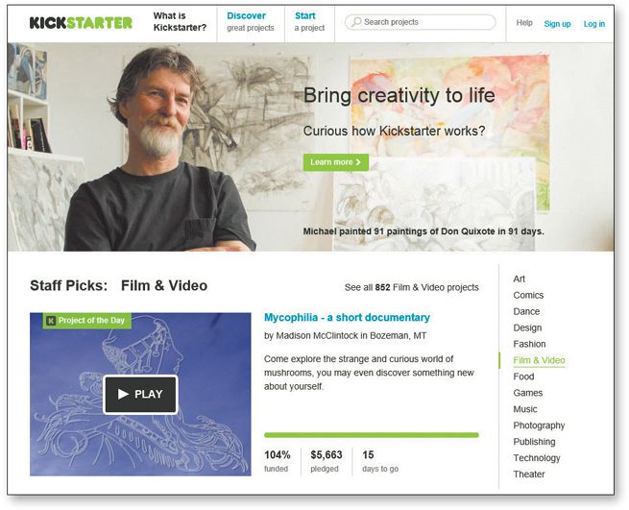629x510 pixels.
Task: Click Log in link
Action: tap(594, 24)
